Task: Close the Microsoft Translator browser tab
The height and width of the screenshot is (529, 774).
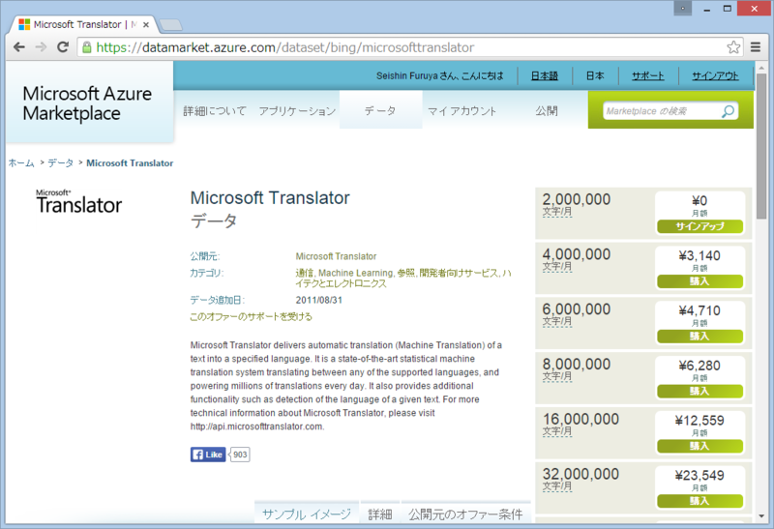Action: 146,25
